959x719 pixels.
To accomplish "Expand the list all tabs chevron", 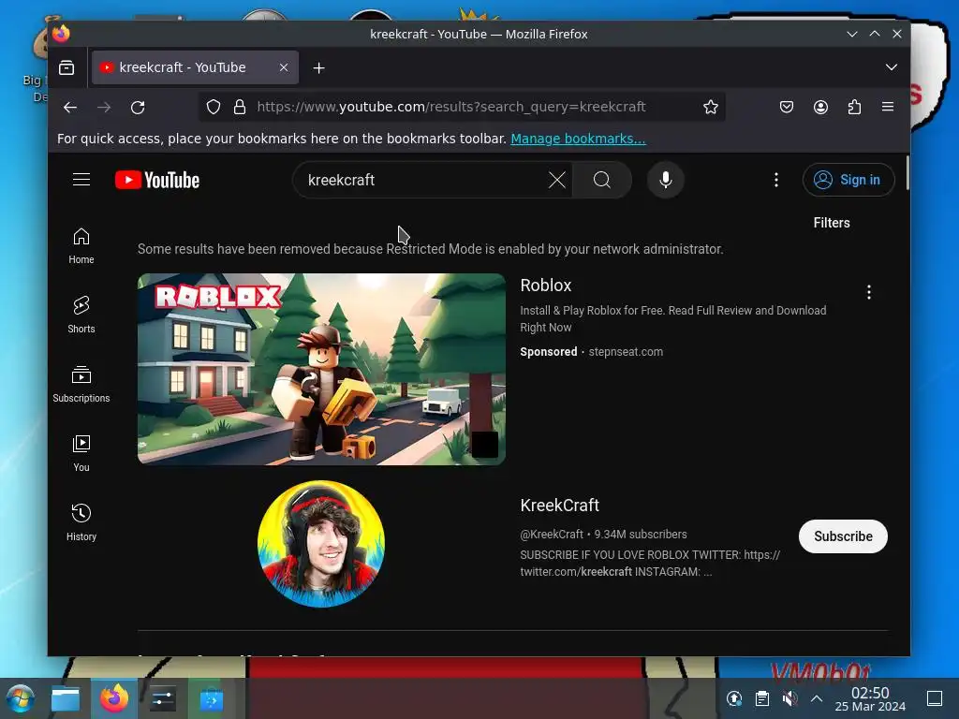I will (892, 67).
